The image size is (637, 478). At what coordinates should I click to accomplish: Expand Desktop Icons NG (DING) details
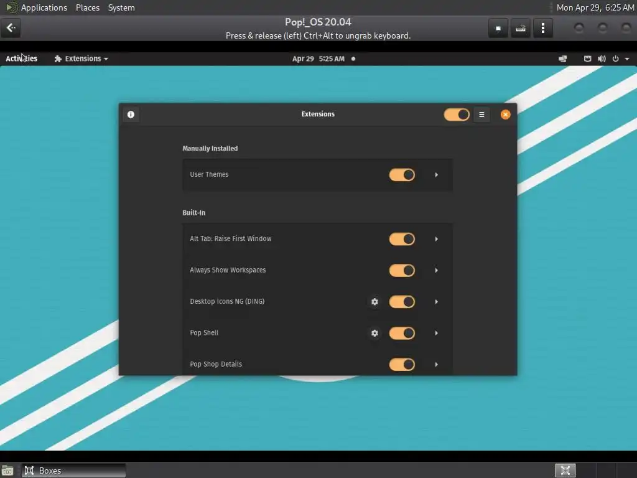pyautogui.click(x=436, y=302)
